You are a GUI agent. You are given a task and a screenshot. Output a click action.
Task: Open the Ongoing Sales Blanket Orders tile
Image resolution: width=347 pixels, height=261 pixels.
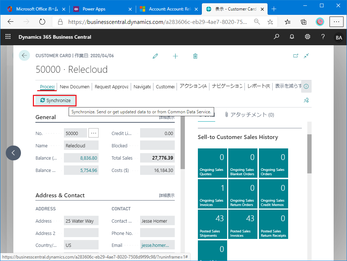[243, 163]
